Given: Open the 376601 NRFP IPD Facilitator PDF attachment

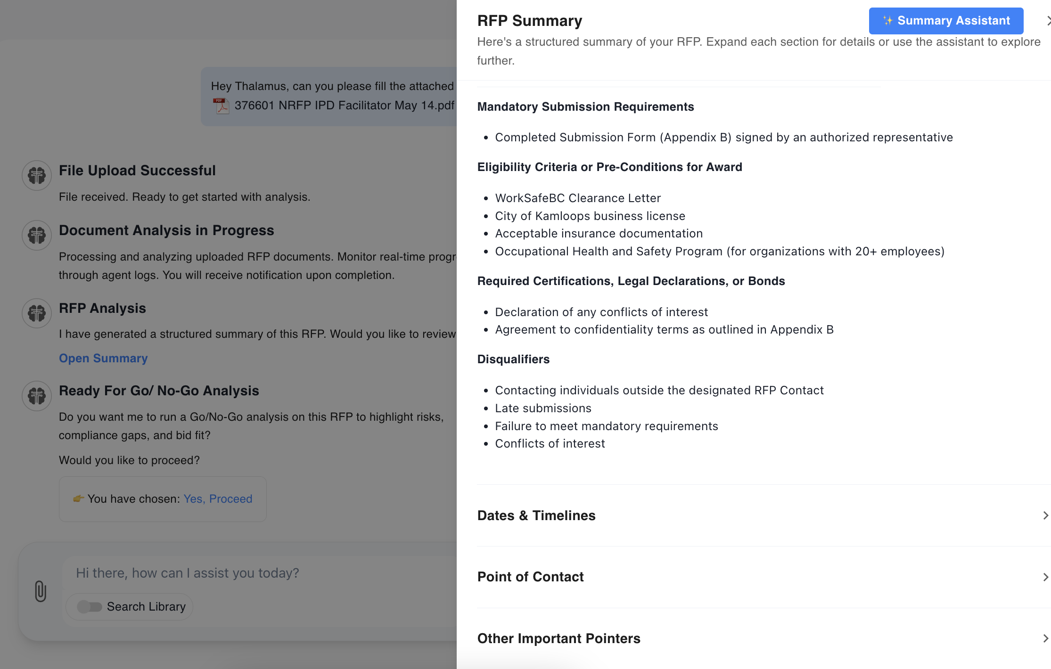Looking at the screenshot, I should (344, 106).
